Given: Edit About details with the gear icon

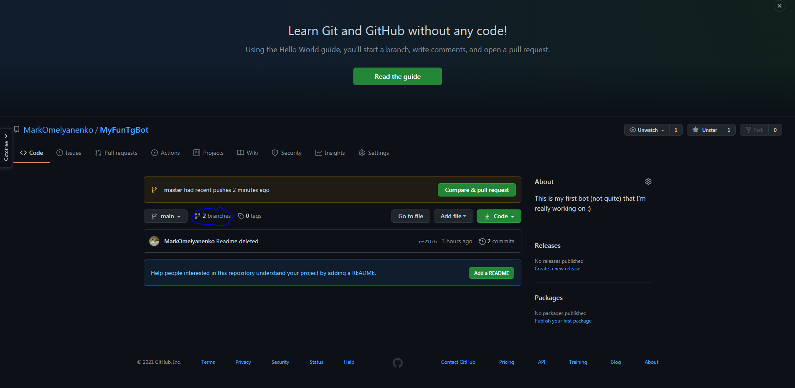Looking at the screenshot, I should 648,181.
